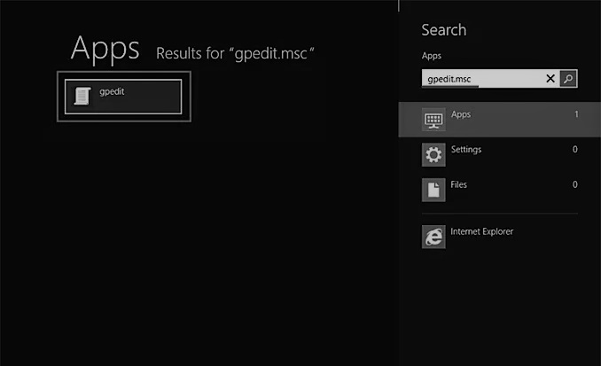Screen dimensions: 601x366
Task: Search using Internet Explorer label
Action: pyautogui.click(x=482, y=231)
